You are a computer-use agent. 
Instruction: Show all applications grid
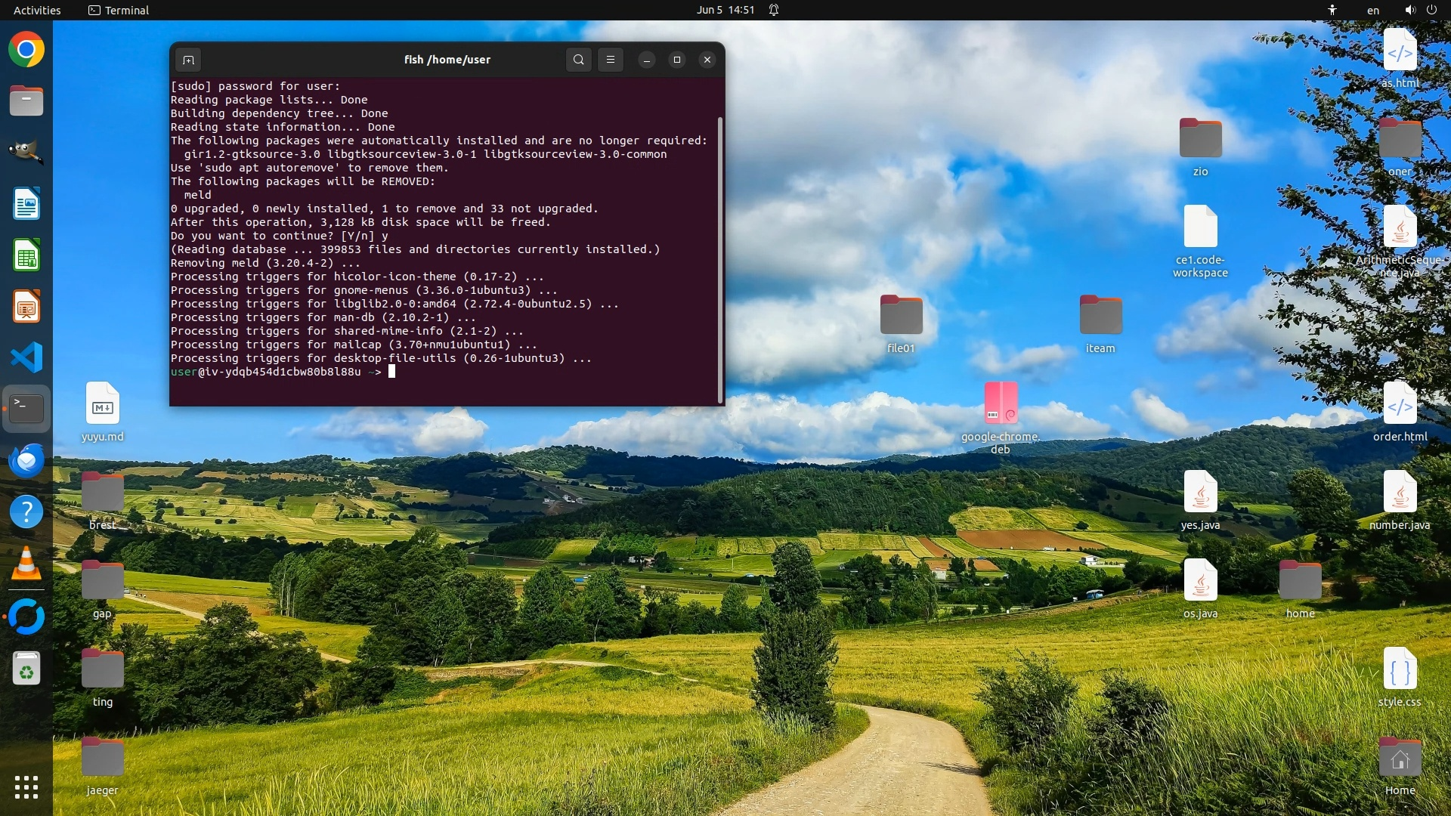[26, 787]
